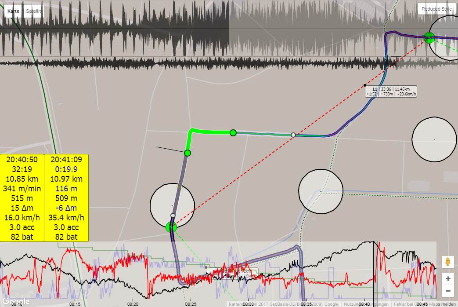The image size is (458, 307).
Task: Click elapsed time 32:19
Action: point(22,169)
